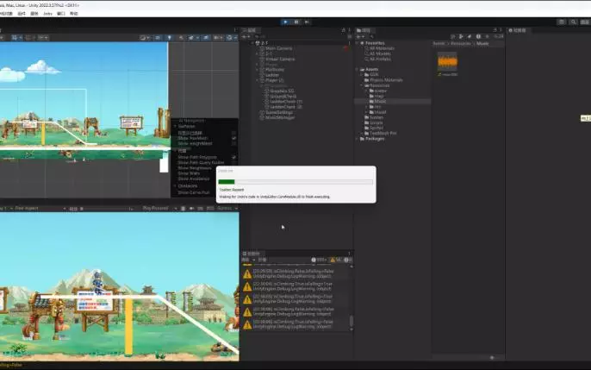Toggle scene audio icon in Scene toolbar
Image resolution: width=591 pixels, height=370 pixels.
point(181,37)
